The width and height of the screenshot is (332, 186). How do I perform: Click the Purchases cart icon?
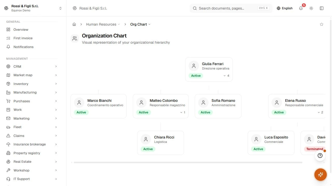(x=8, y=101)
